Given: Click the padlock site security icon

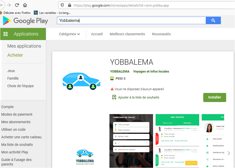Looking at the screenshot, I should click(70, 5).
